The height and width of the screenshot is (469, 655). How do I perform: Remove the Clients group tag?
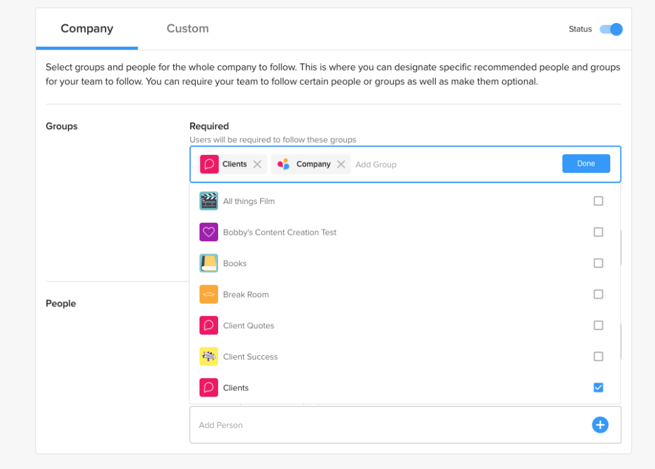pyautogui.click(x=257, y=164)
